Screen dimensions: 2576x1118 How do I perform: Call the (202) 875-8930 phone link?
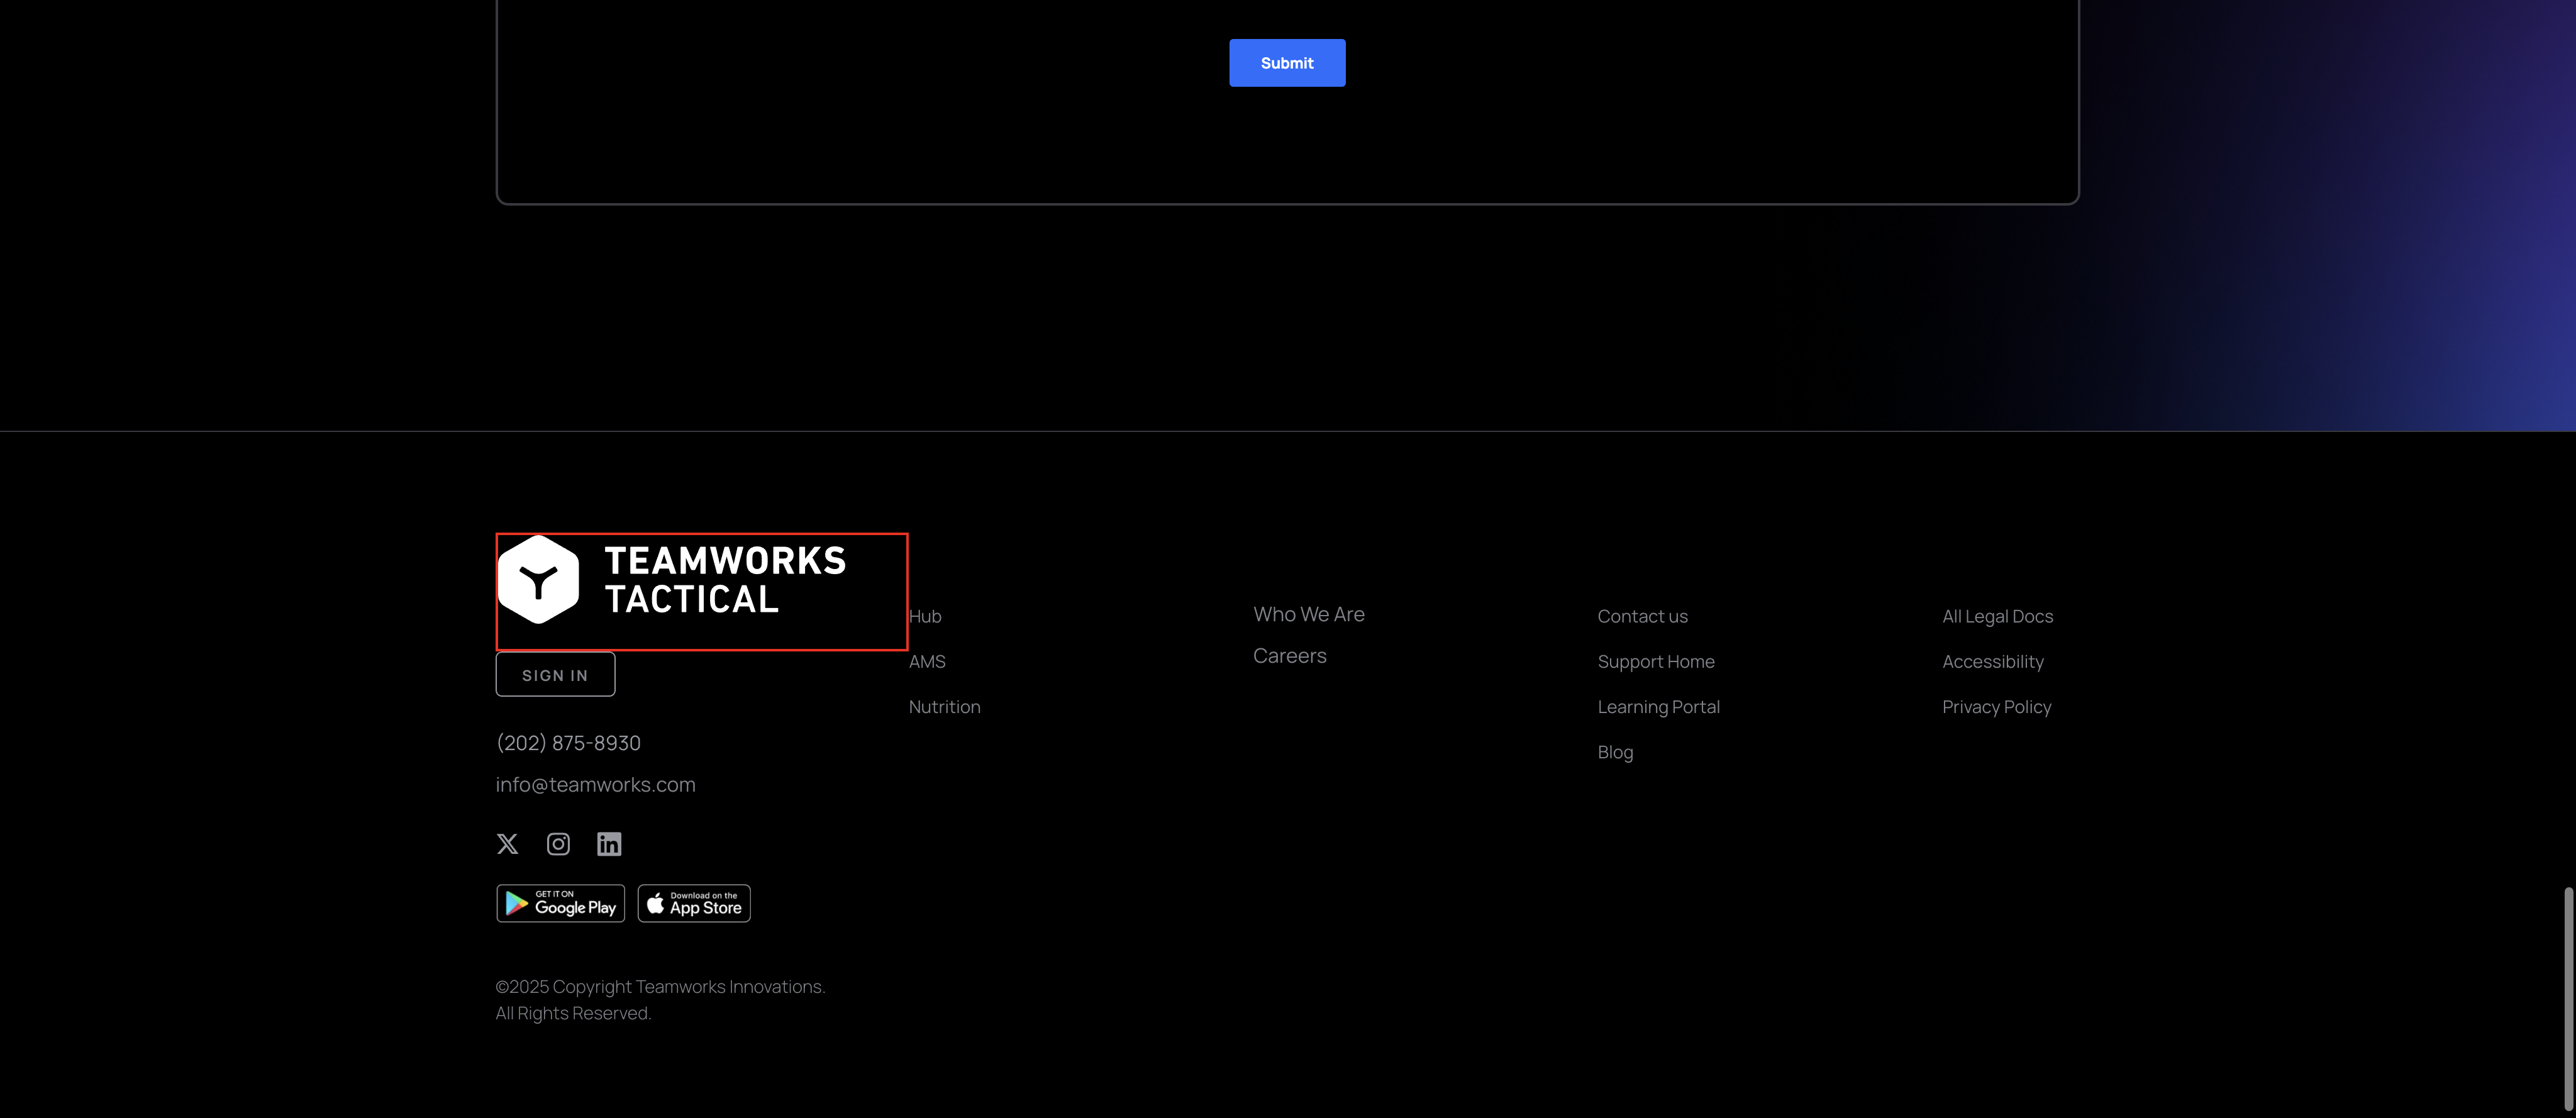coord(568,743)
